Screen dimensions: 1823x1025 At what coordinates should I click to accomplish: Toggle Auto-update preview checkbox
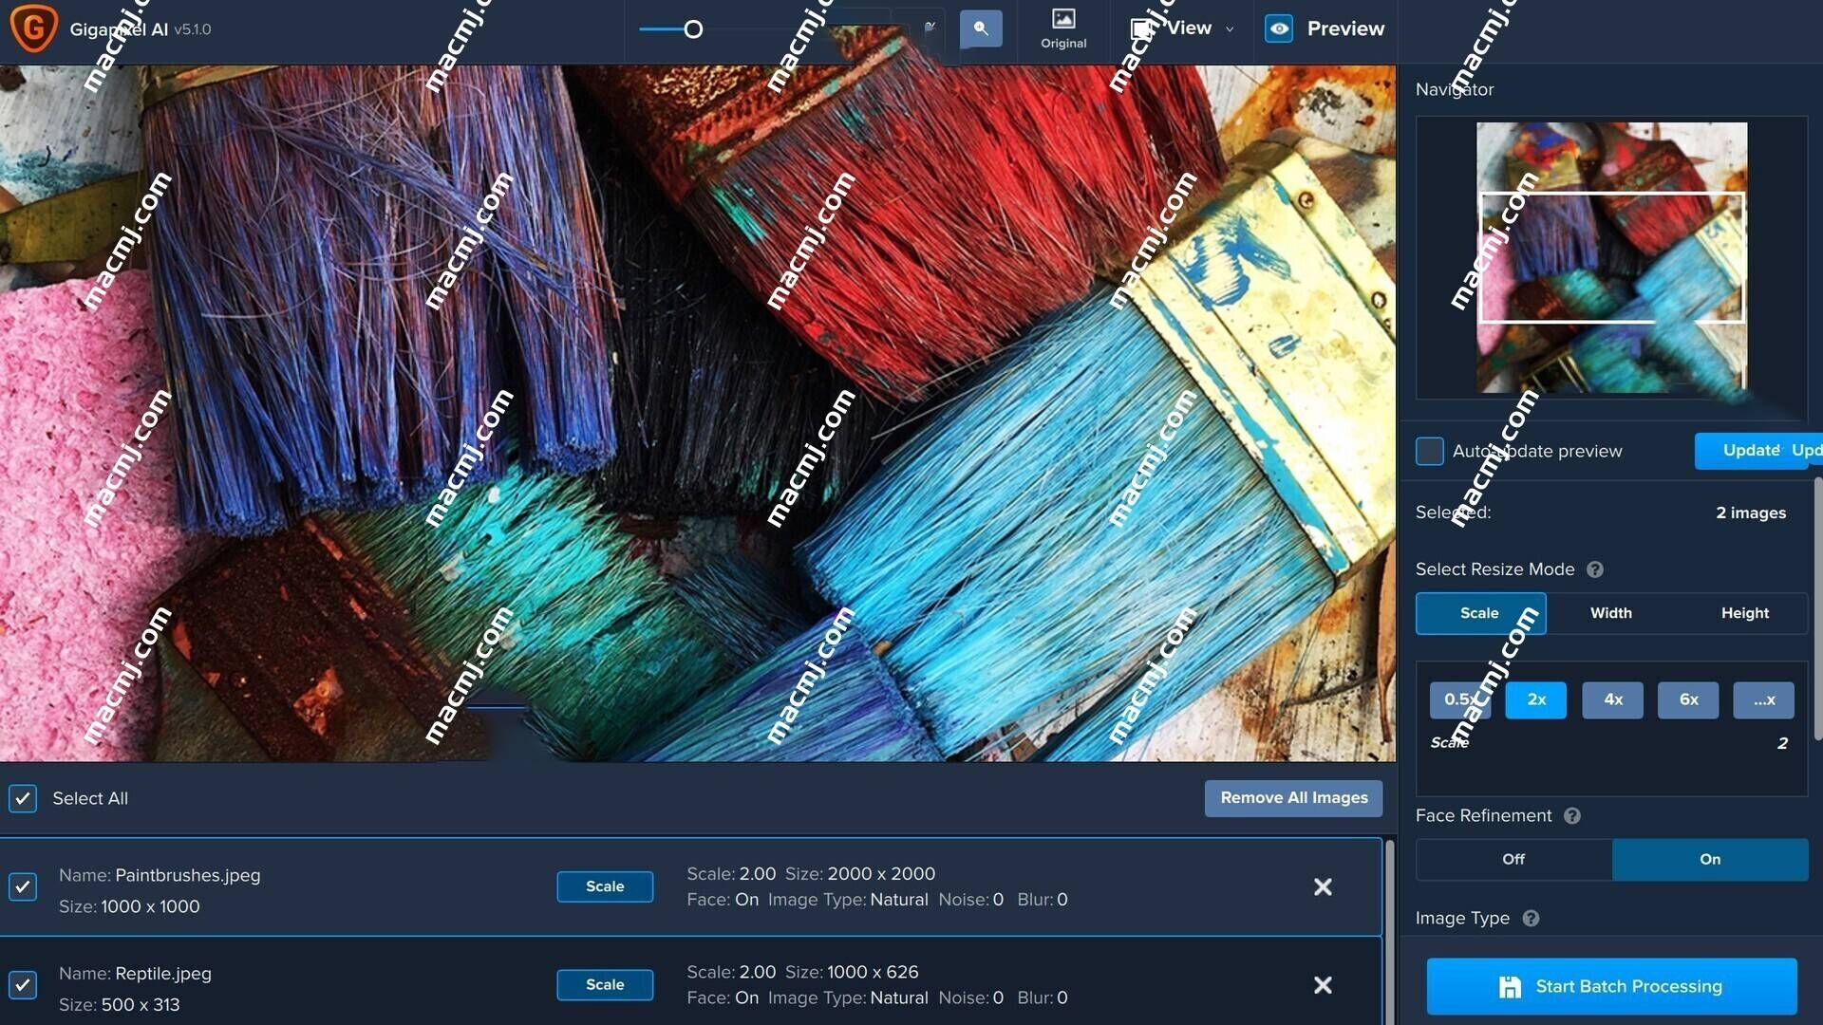tap(1429, 451)
